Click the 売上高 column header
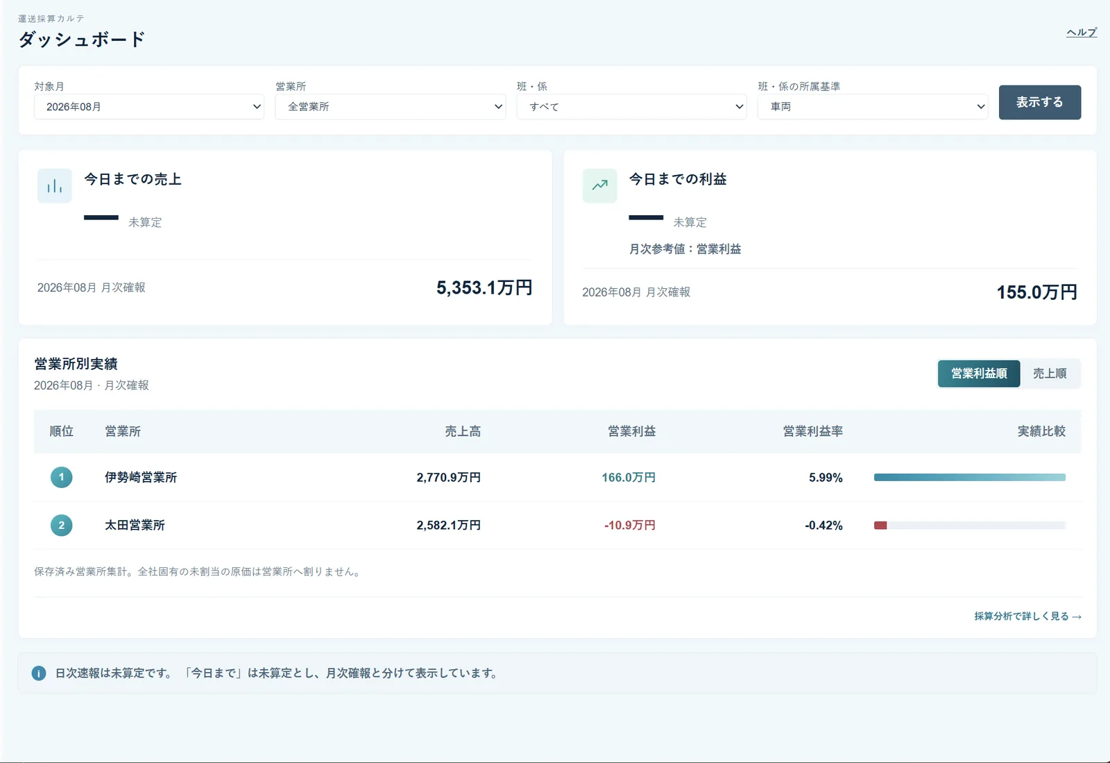The width and height of the screenshot is (1110, 763). pos(463,431)
